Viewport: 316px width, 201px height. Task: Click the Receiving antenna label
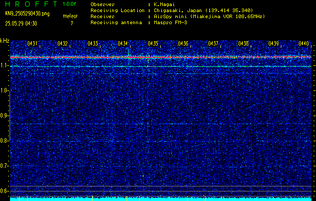(x=116, y=23)
